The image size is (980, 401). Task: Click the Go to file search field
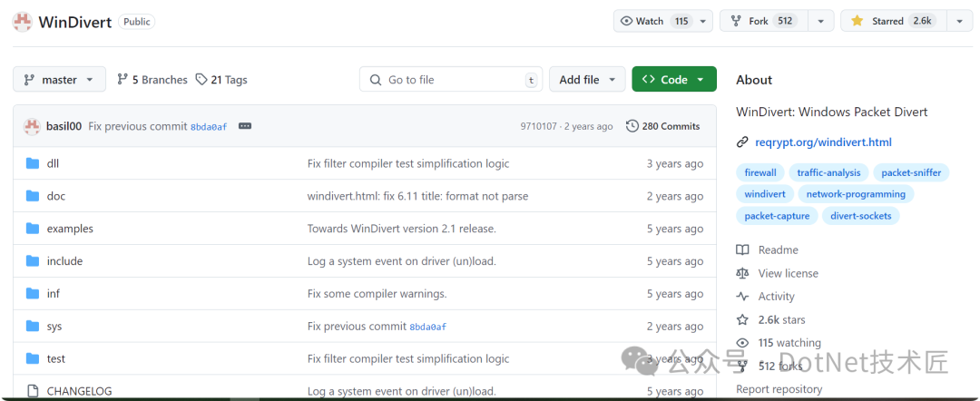click(451, 80)
